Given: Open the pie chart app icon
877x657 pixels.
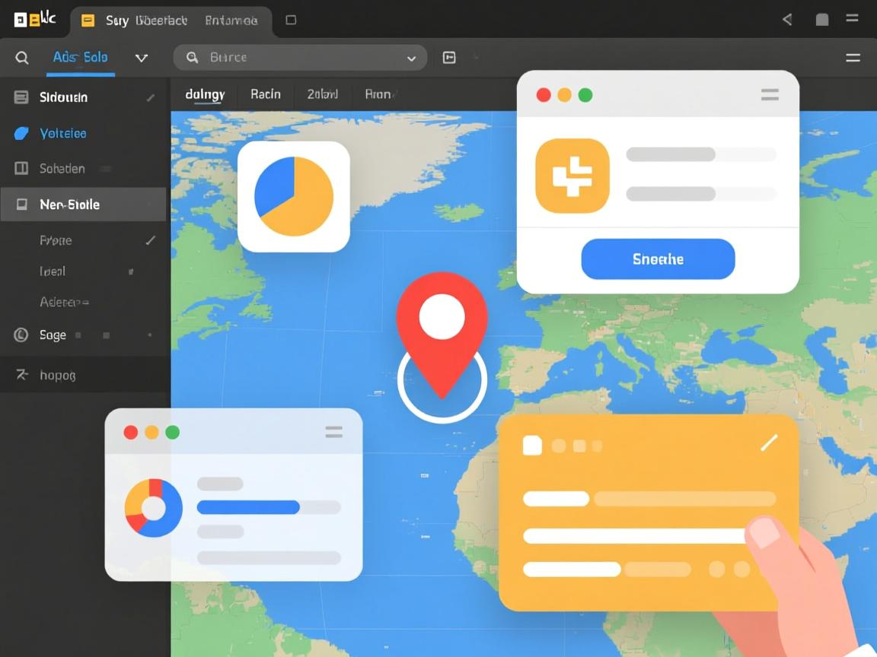Looking at the screenshot, I should coord(294,196).
